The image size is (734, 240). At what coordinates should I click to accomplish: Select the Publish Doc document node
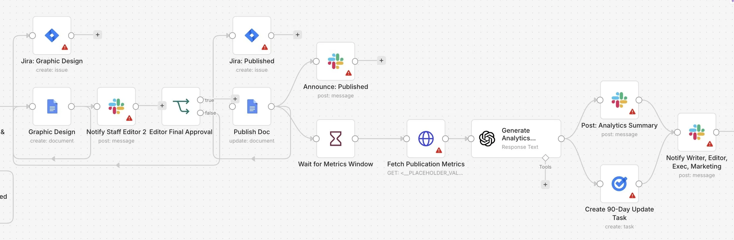pyautogui.click(x=252, y=106)
